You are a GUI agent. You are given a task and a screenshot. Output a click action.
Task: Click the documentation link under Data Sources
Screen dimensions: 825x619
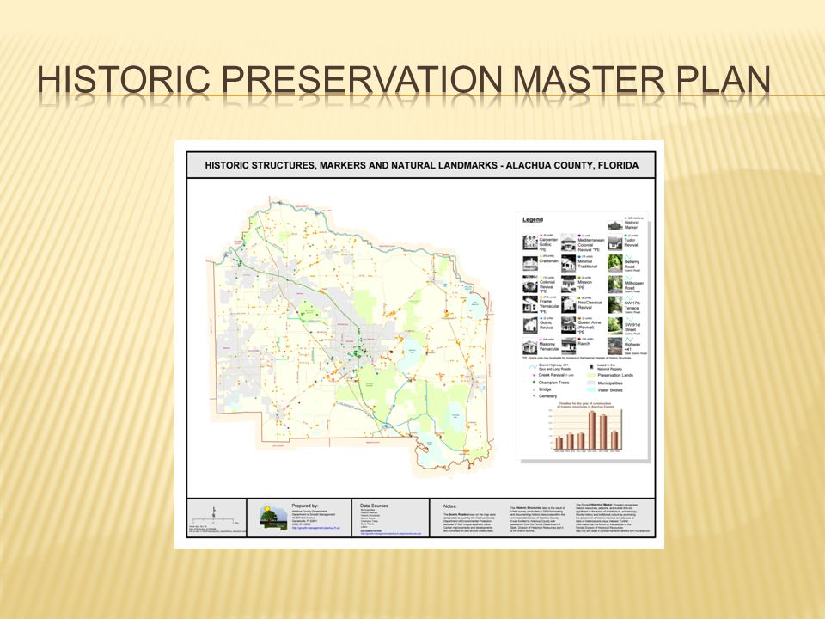click(390, 534)
